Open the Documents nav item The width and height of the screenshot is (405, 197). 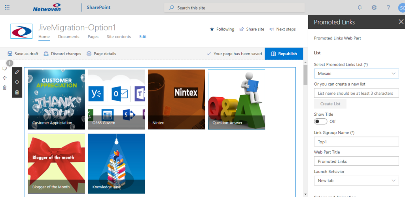[x=69, y=37]
